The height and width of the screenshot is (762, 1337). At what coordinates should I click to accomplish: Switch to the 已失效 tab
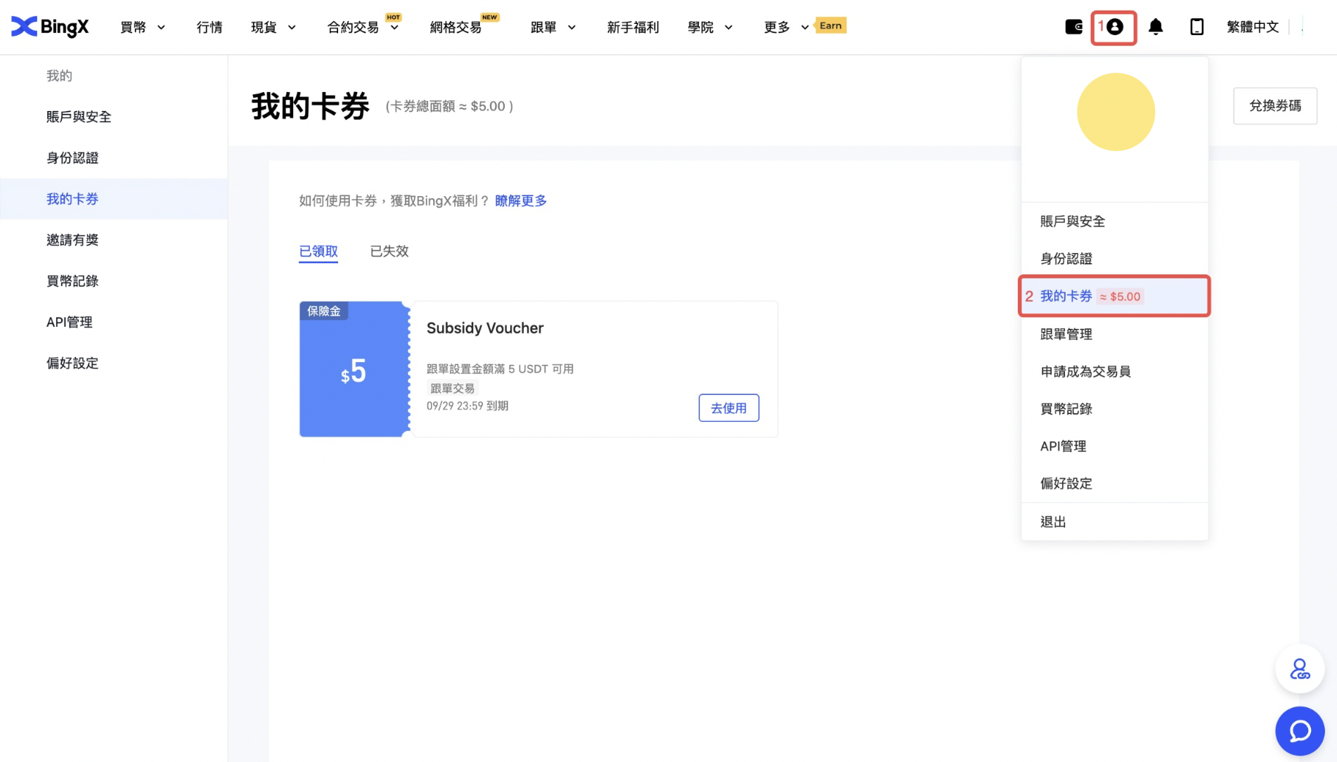389,251
